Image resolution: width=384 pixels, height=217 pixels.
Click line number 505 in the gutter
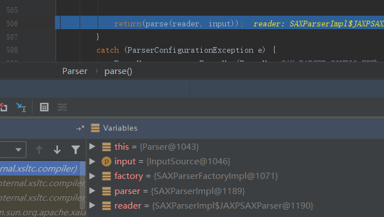coord(12,10)
